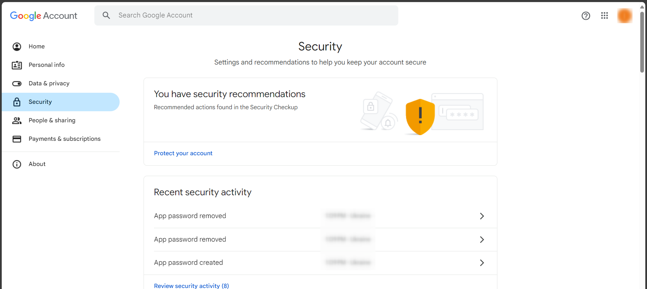Go to the About sidebar item
647x289 pixels.
coord(37,164)
